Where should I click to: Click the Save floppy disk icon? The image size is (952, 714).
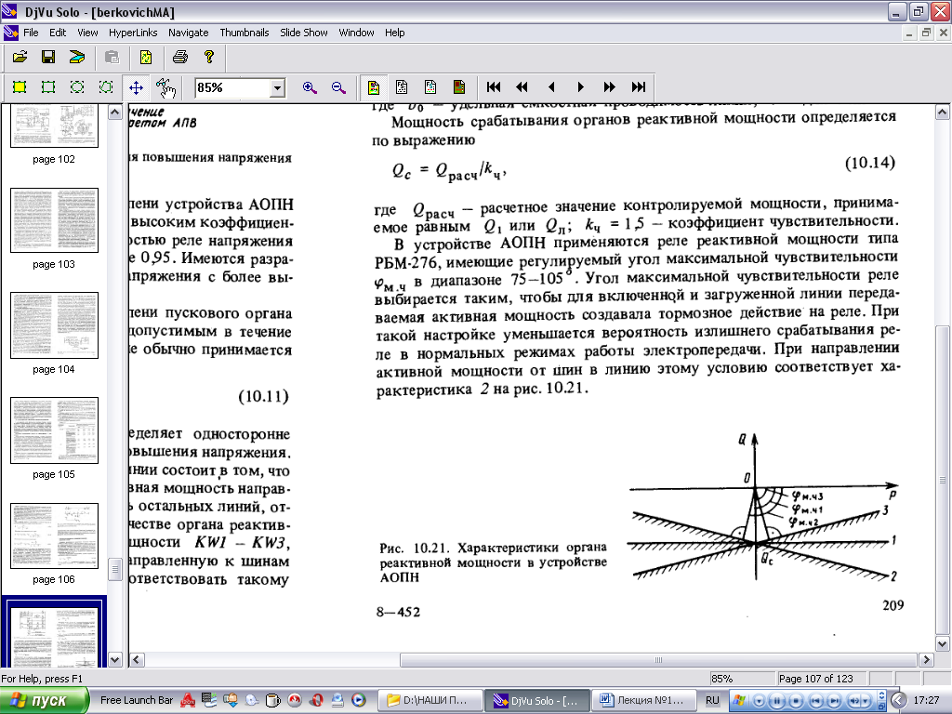click(48, 57)
